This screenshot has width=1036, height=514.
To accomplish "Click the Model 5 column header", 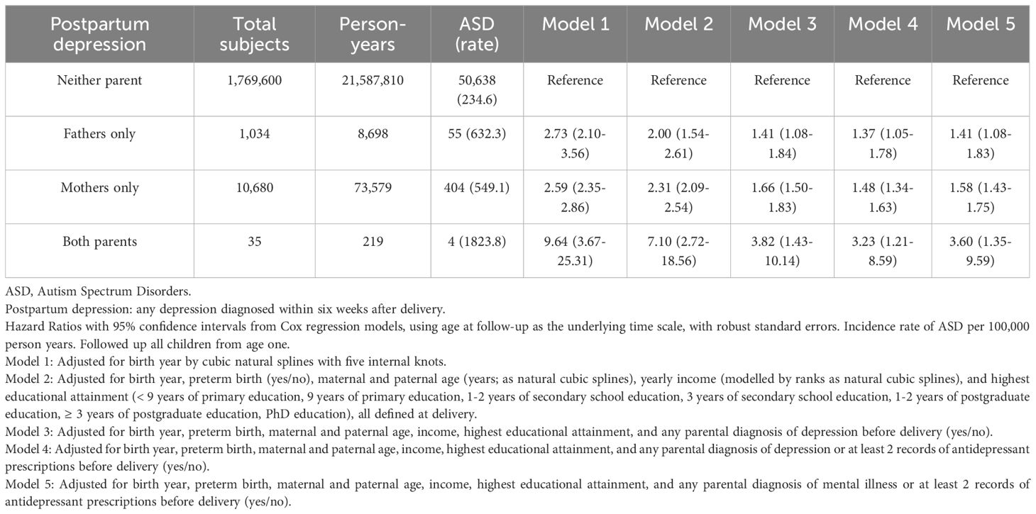I will pos(981,24).
